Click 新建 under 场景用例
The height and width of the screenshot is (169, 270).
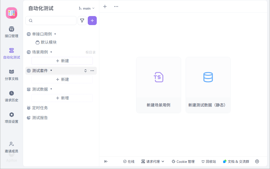tap(62, 61)
